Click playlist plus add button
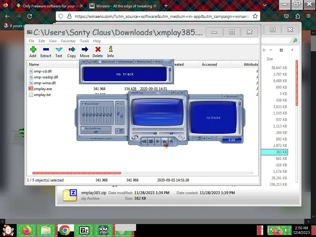The height and width of the screenshot is (237, 316). [204, 139]
